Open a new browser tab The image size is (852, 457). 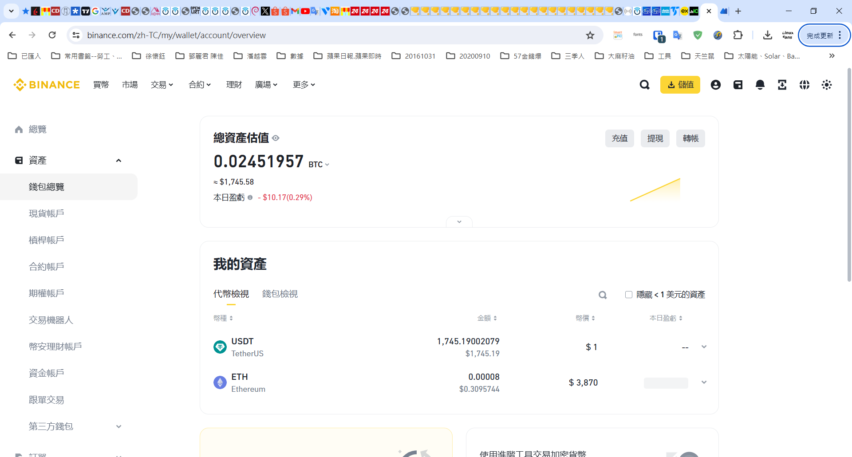738,11
